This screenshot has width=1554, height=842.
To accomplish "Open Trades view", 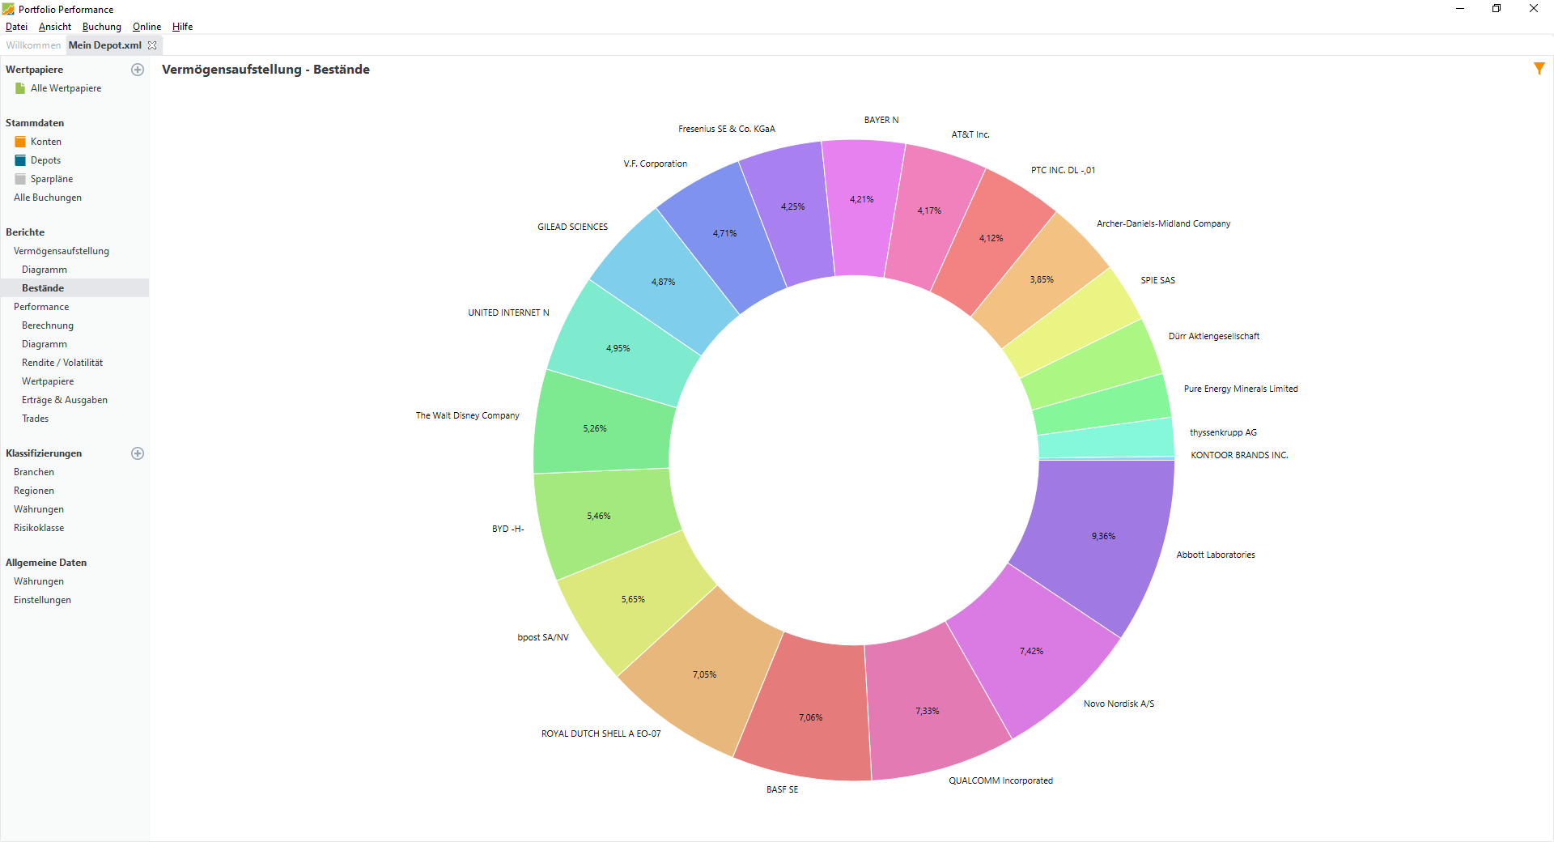I will 36,419.
